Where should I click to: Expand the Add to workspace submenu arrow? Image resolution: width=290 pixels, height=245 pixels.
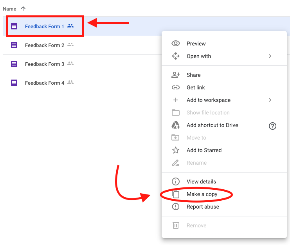tap(270, 100)
